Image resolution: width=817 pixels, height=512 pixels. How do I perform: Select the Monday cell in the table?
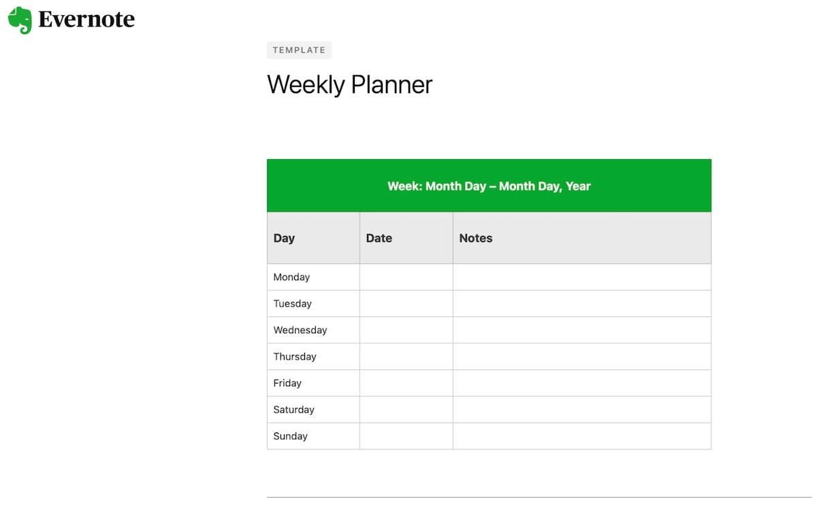[x=291, y=277]
